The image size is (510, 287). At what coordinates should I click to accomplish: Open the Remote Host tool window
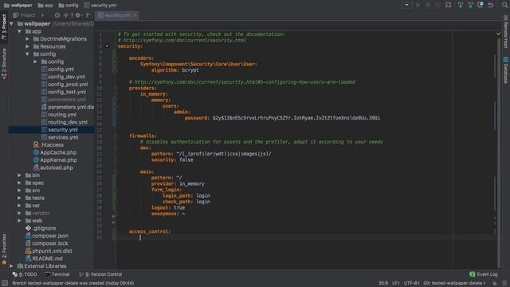(x=506, y=31)
